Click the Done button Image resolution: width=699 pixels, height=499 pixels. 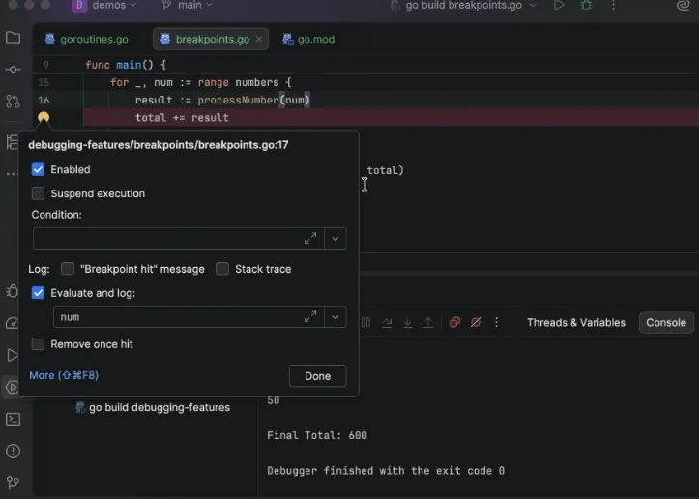(x=317, y=376)
